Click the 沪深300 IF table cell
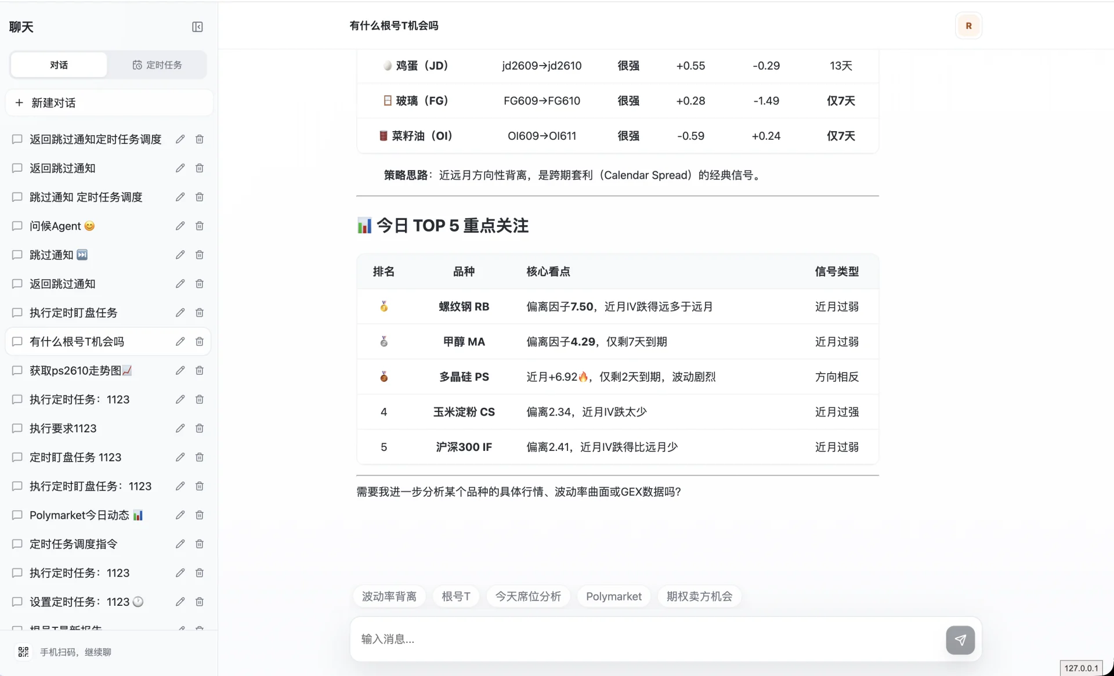 coord(464,447)
